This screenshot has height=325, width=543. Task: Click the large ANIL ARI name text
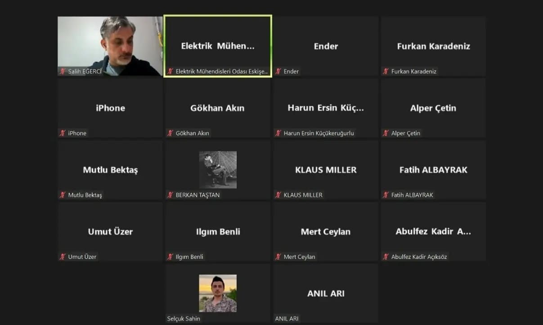[326, 294]
